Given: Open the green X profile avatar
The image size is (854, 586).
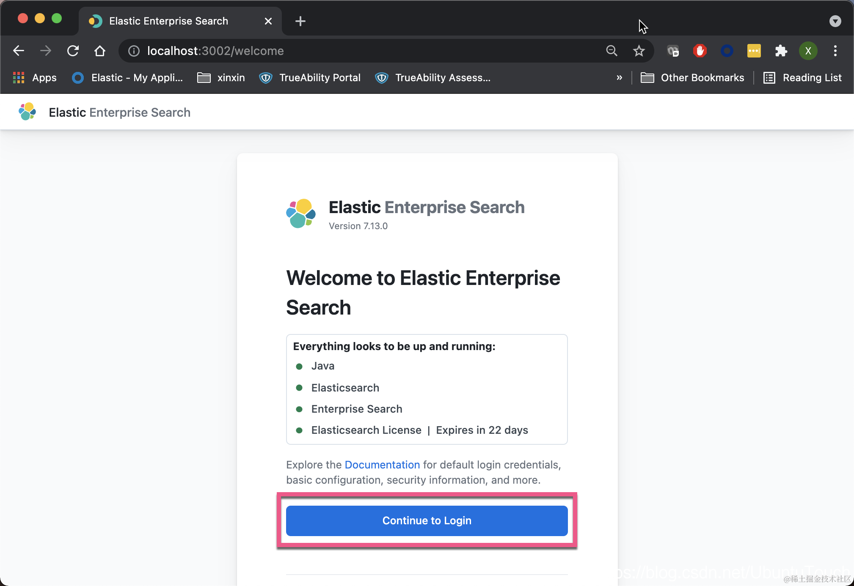Looking at the screenshot, I should [x=808, y=51].
